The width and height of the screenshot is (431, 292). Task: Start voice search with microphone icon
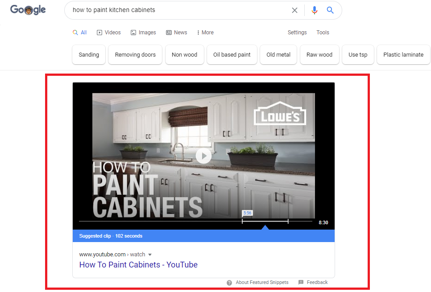click(x=315, y=10)
